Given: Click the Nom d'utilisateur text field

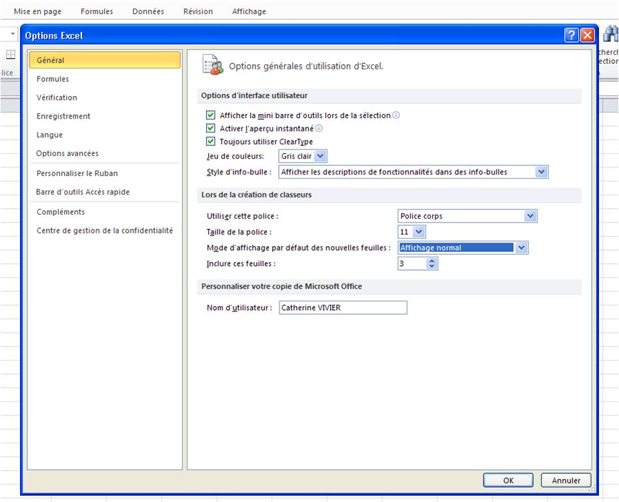Looking at the screenshot, I should coord(343,308).
